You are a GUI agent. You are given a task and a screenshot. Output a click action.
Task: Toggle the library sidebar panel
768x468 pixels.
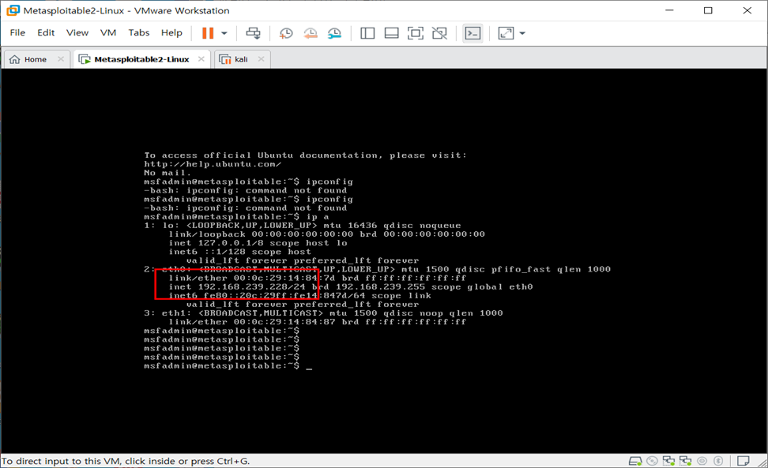[367, 33]
